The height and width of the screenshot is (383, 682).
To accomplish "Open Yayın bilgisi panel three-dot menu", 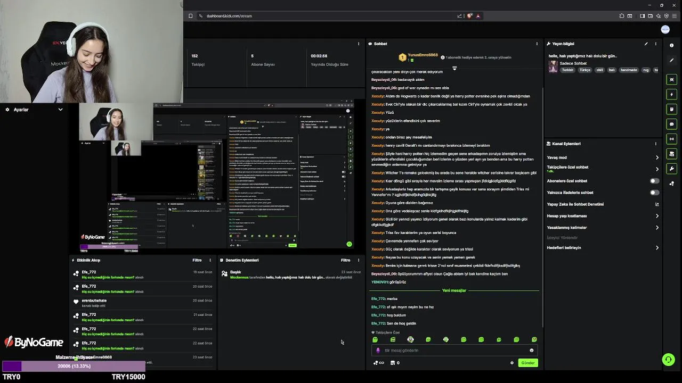I will [656, 44].
